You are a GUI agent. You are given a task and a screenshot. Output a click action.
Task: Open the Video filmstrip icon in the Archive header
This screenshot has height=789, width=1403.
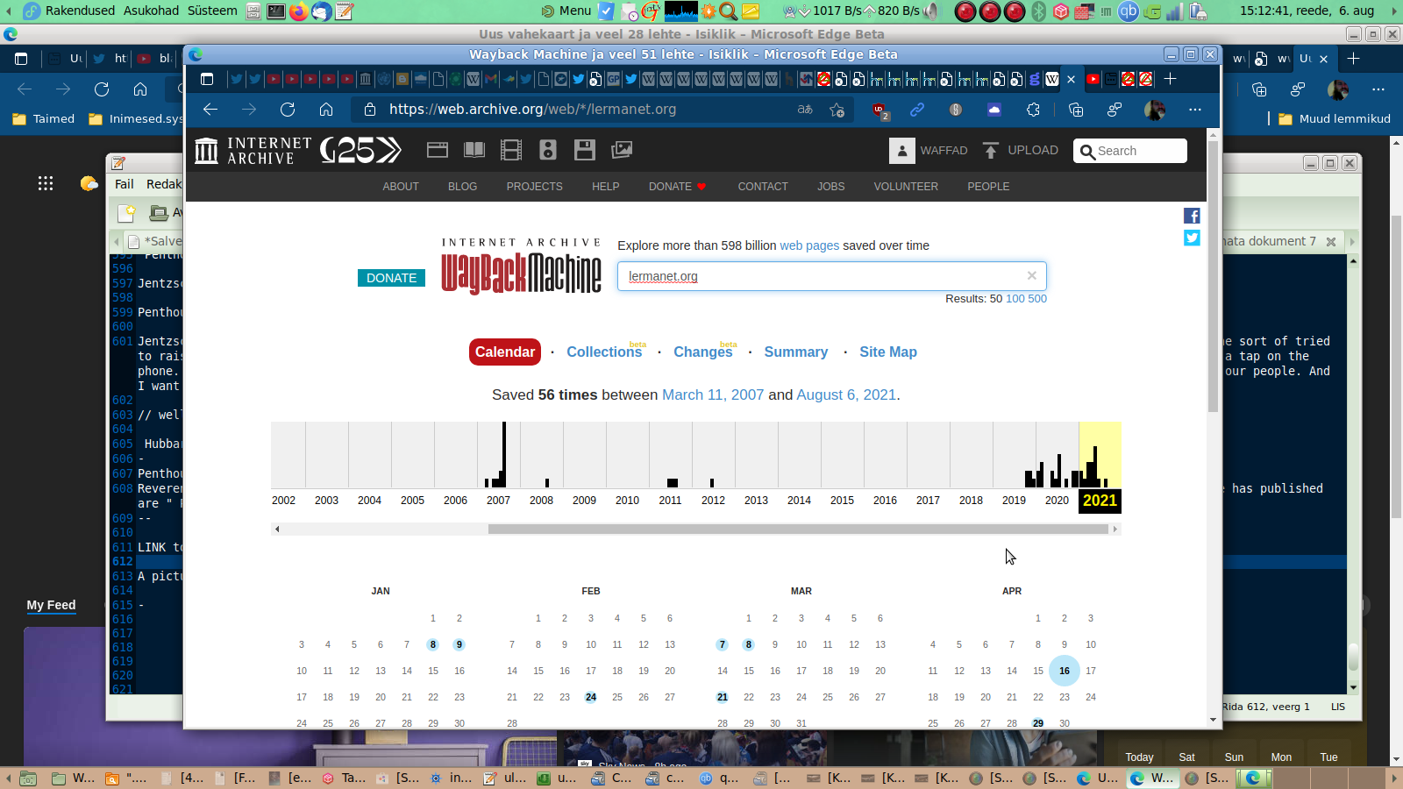coord(511,150)
